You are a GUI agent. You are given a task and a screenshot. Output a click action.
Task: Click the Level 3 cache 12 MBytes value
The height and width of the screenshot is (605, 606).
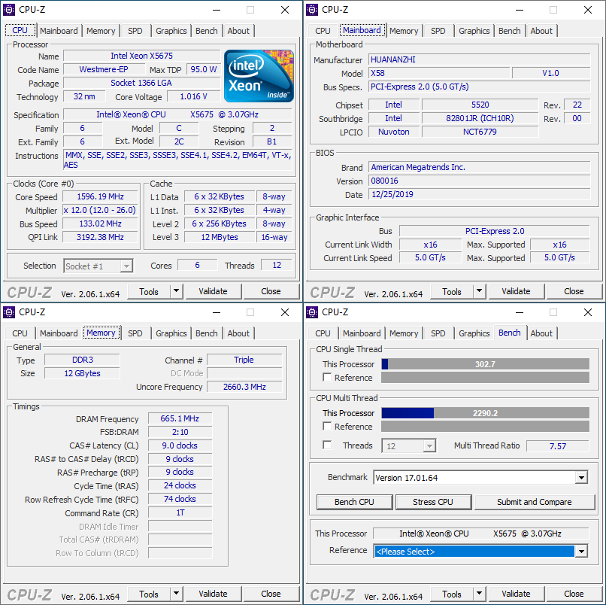(220, 237)
